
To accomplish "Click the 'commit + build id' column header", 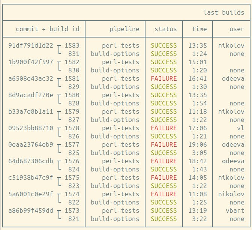I will tap(48, 29).
